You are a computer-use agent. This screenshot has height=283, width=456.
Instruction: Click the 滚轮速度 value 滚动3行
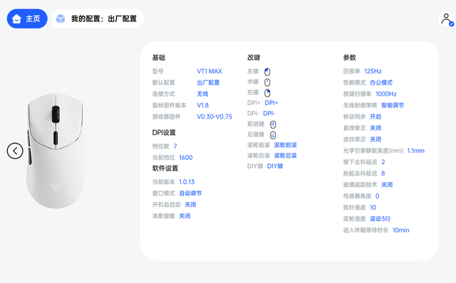point(380,218)
